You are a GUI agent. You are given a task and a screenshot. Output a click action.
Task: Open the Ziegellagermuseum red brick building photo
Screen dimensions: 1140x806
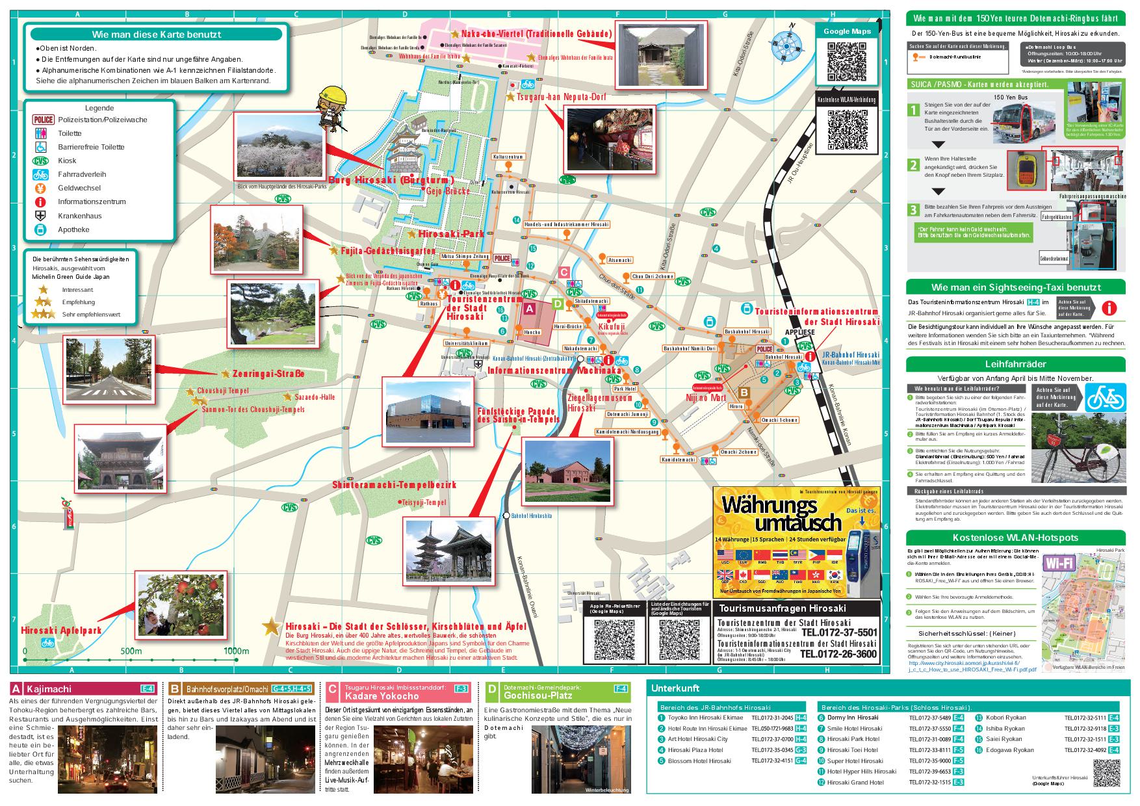(x=567, y=471)
